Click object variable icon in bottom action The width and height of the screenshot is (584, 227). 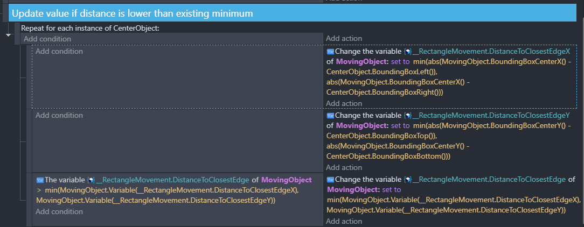pos(408,179)
